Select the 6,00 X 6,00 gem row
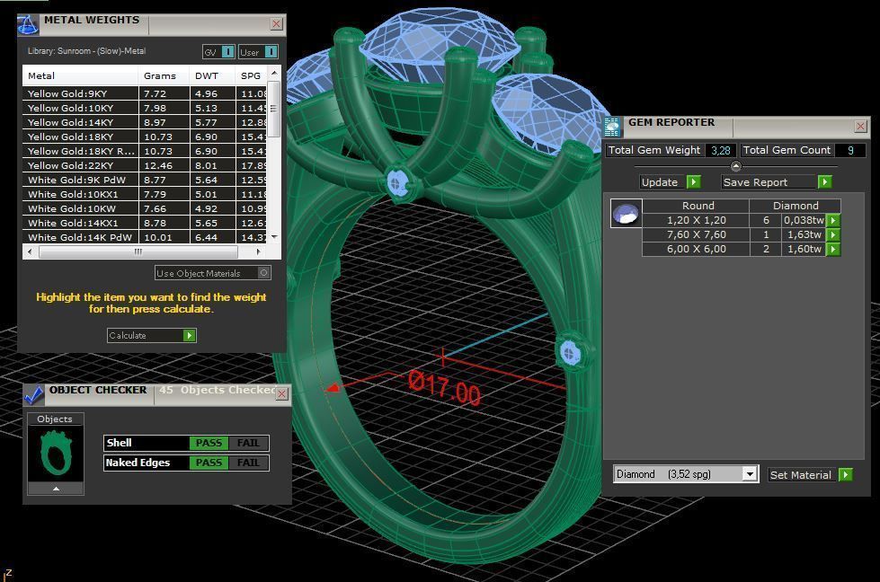Screen dimensions: 880x582 [x=741, y=249]
